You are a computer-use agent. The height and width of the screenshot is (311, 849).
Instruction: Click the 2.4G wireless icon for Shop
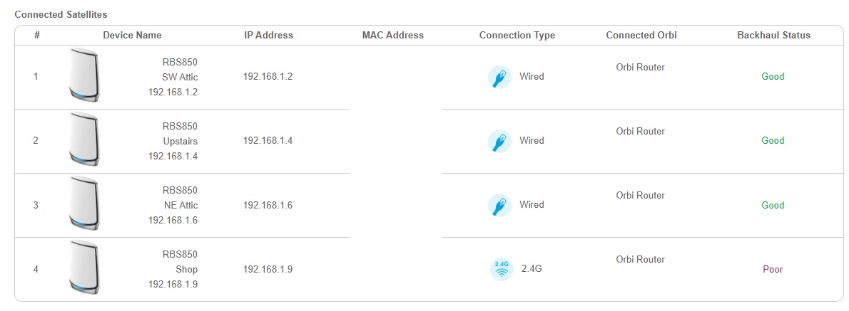click(502, 269)
